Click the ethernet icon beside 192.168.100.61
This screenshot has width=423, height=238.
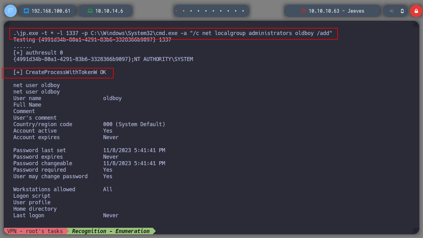pos(26,11)
